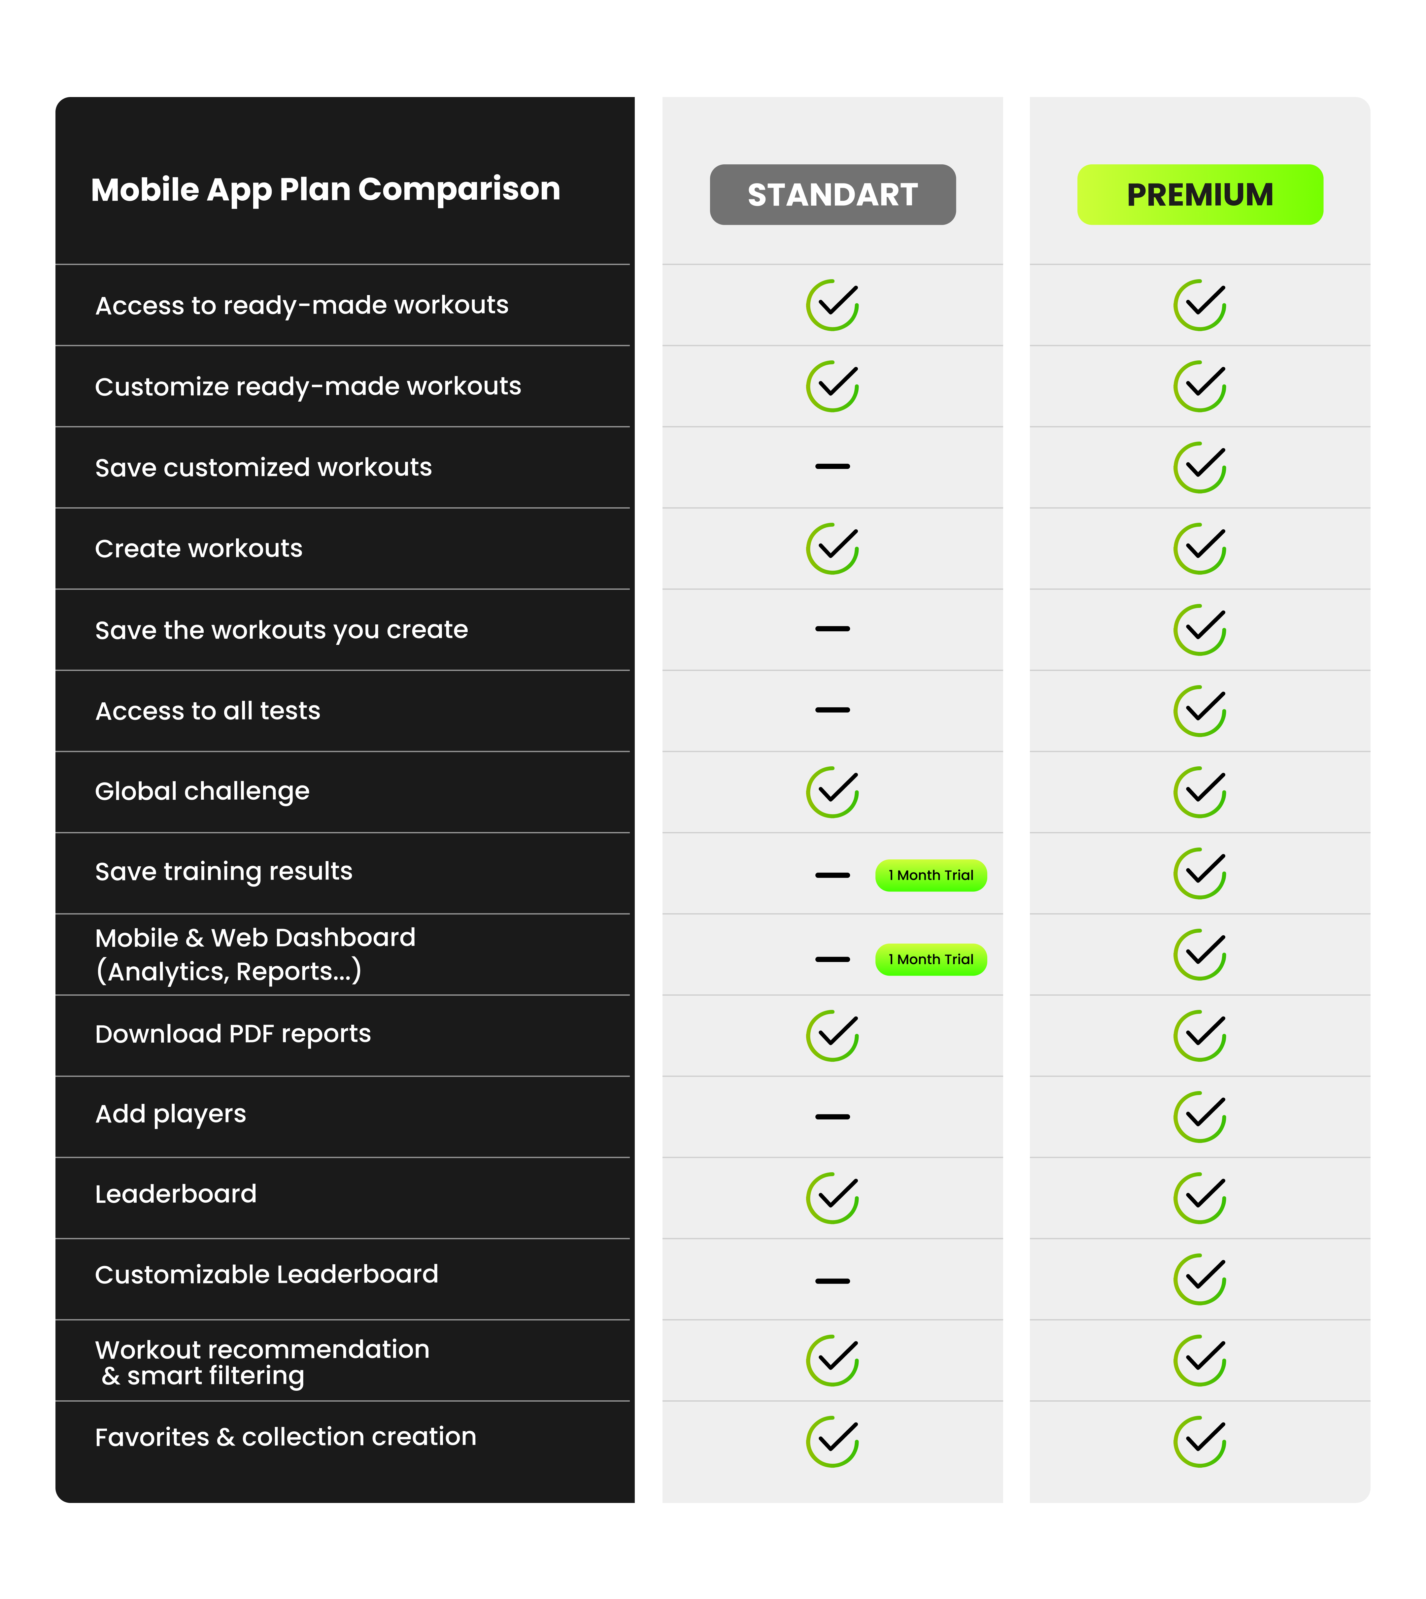Click the STANDART plan badge
Image resolution: width=1426 pixels, height=1599 pixels.
pyautogui.click(x=832, y=194)
